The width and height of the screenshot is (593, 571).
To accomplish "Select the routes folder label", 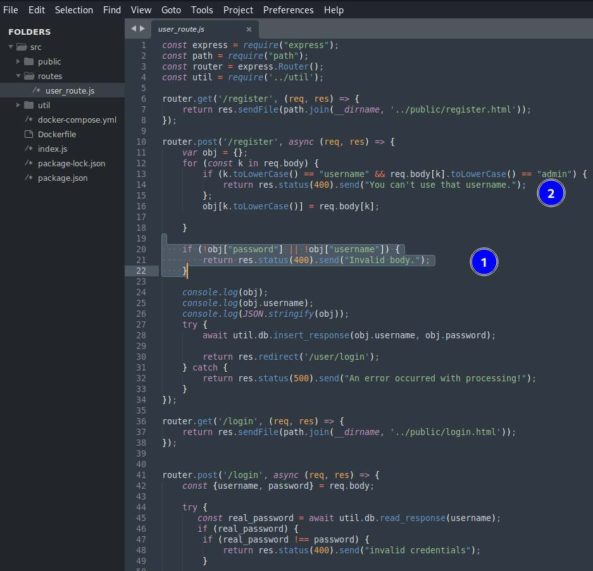I will point(50,76).
